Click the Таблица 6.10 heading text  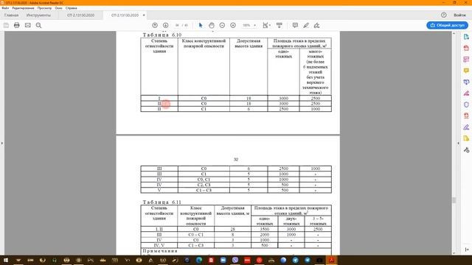[x=162, y=35]
